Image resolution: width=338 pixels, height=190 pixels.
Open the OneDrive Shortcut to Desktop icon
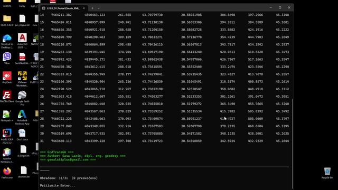point(7,41)
